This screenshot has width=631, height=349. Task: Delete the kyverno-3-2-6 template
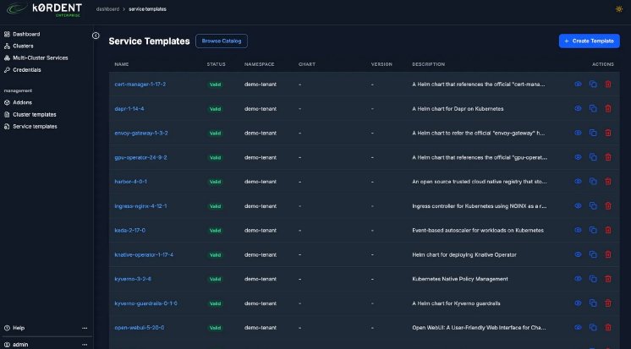pyautogui.click(x=608, y=279)
